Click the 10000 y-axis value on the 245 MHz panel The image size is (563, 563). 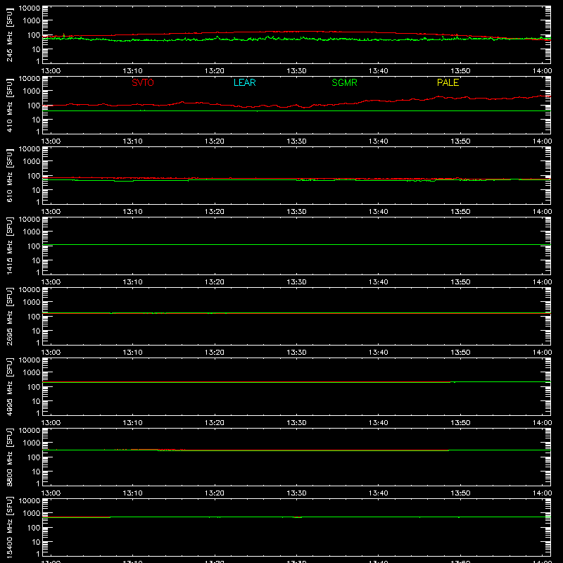pyautogui.click(x=30, y=8)
